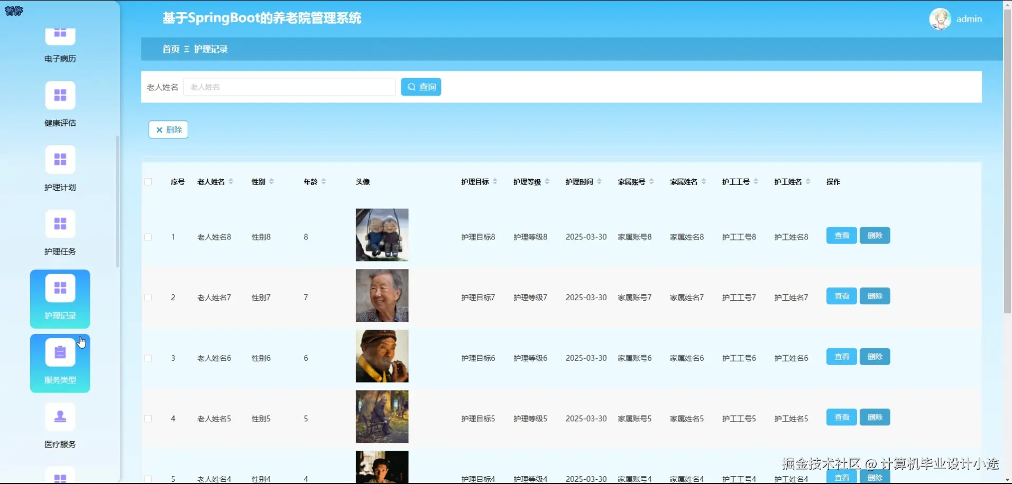Click the admin avatar image

940,19
